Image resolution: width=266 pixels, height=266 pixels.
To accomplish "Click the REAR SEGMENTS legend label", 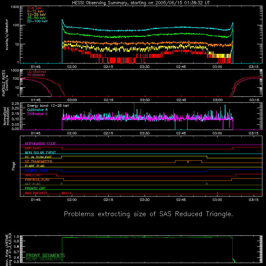I will coord(44,259).
